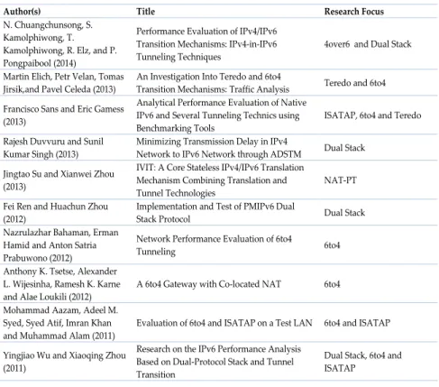Screen dimensions: 439x387
Task: Click title 'A 6to4 Gateway with Co-located NAT'
Action: point(209,284)
